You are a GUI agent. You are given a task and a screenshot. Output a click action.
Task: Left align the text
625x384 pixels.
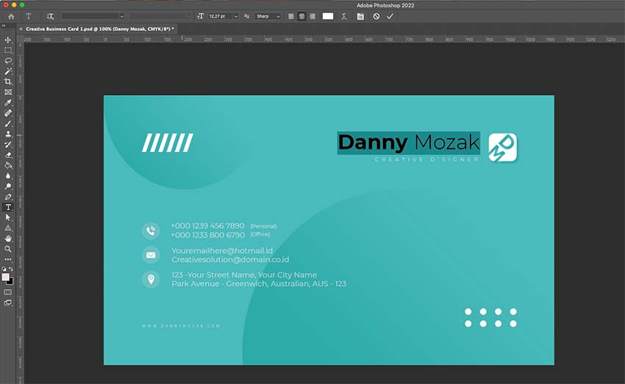coord(291,16)
